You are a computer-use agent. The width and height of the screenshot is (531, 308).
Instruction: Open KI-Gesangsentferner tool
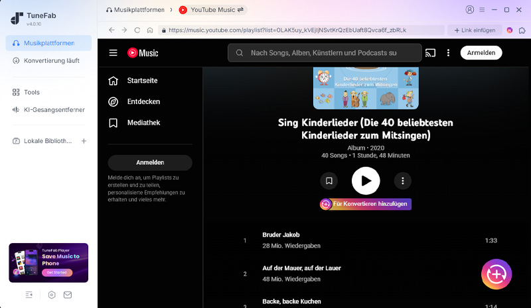point(48,109)
